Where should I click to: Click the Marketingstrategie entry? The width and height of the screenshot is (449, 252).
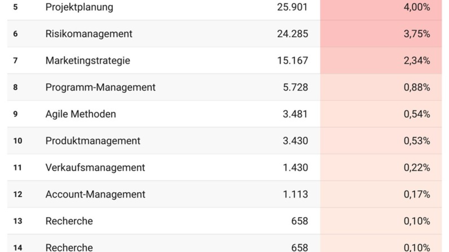click(88, 60)
